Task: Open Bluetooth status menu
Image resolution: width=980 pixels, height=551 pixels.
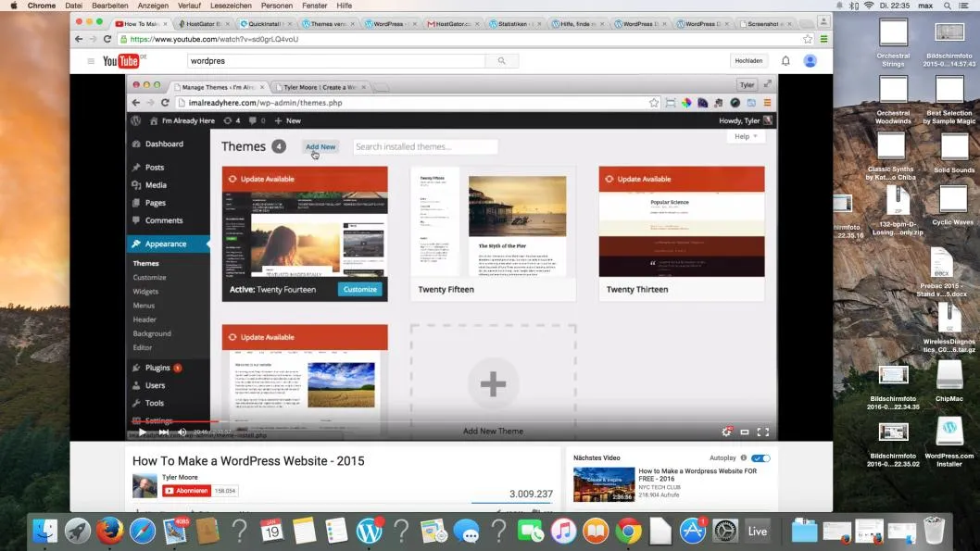Action: [x=854, y=6]
